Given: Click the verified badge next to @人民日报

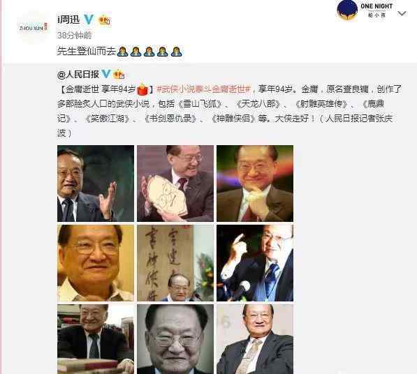Looking at the screenshot, I should click(x=106, y=74).
